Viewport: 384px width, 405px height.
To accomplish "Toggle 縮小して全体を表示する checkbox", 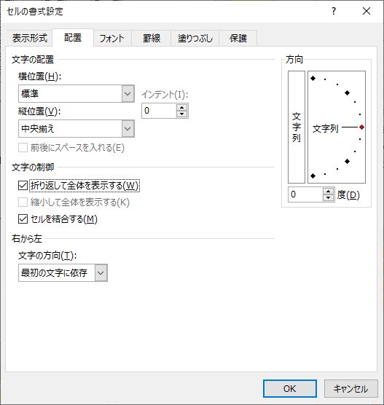I will click(23, 202).
